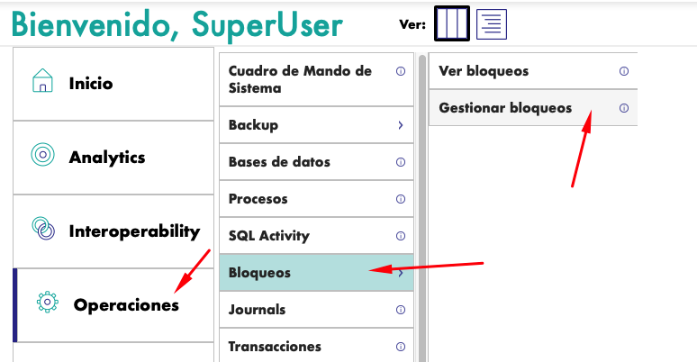The width and height of the screenshot is (697, 362).
Task: Click info icon beside Bases de datos
Action: 401,162
